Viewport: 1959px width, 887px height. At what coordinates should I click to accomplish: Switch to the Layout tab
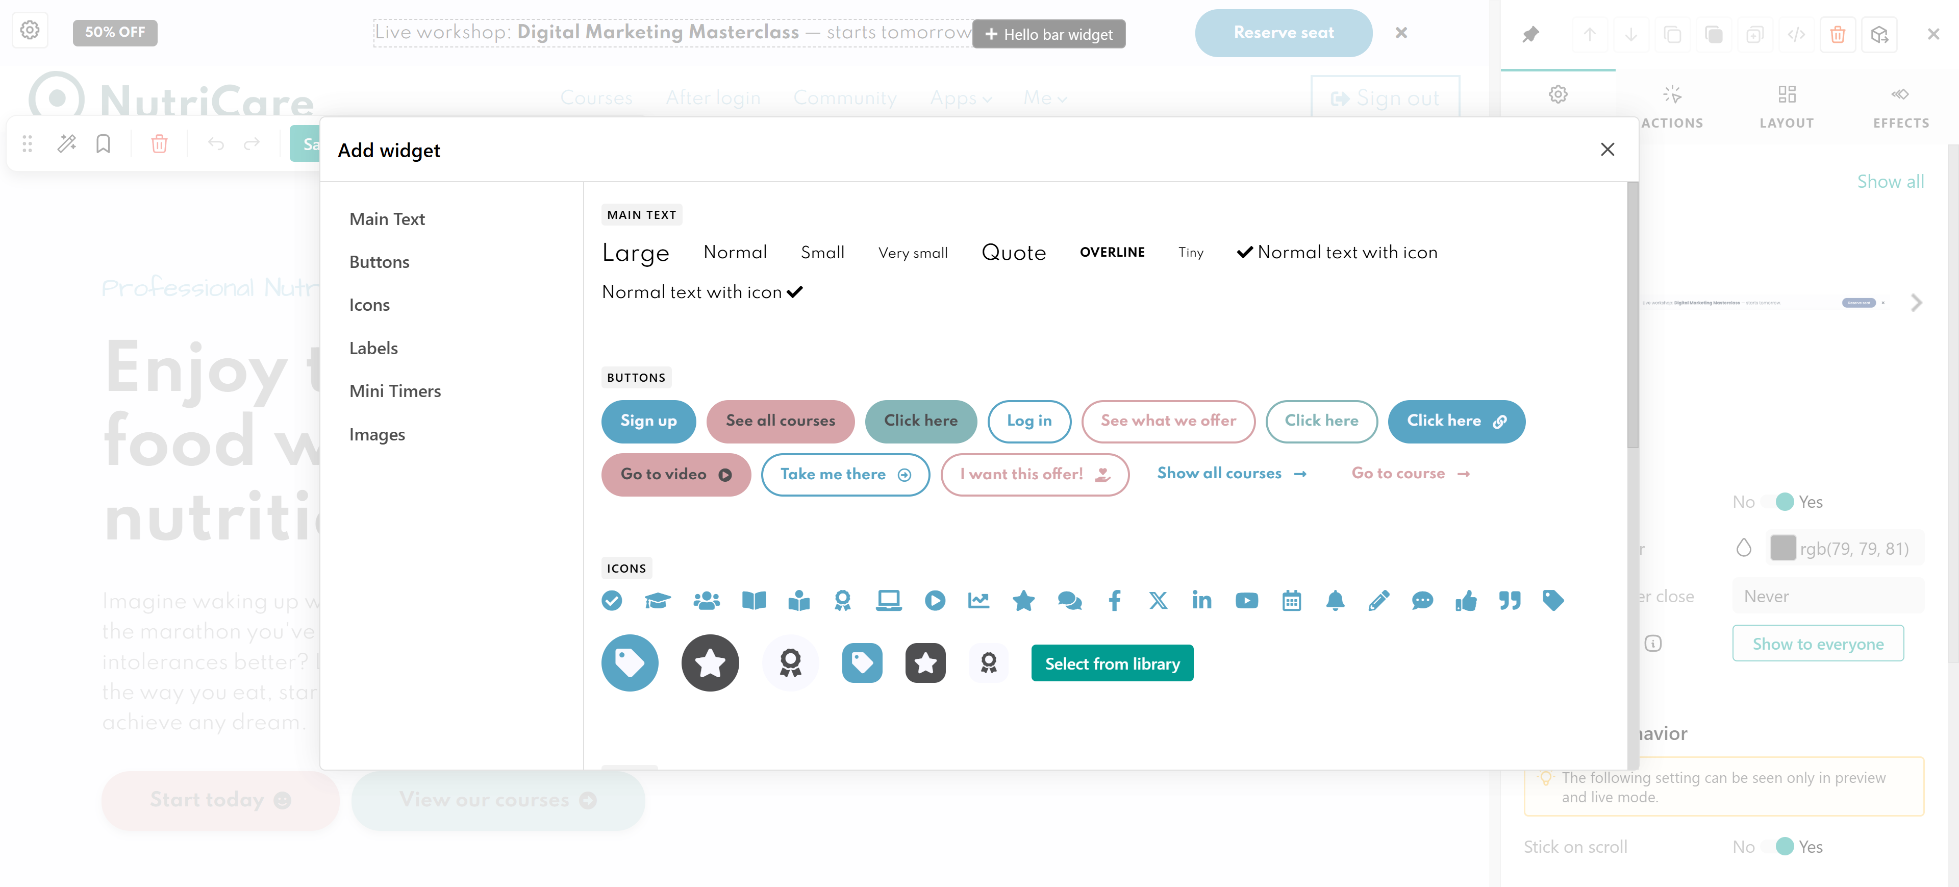pos(1787,107)
